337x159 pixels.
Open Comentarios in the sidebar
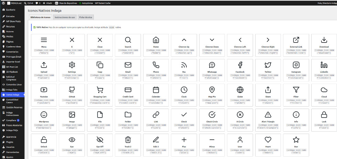click(12, 52)
